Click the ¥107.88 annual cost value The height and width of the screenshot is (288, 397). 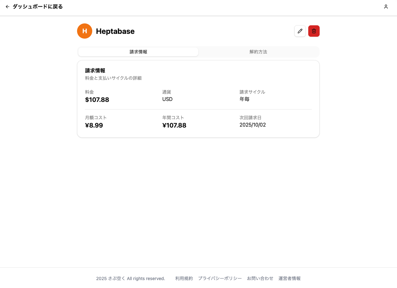[x=174, y=125]
